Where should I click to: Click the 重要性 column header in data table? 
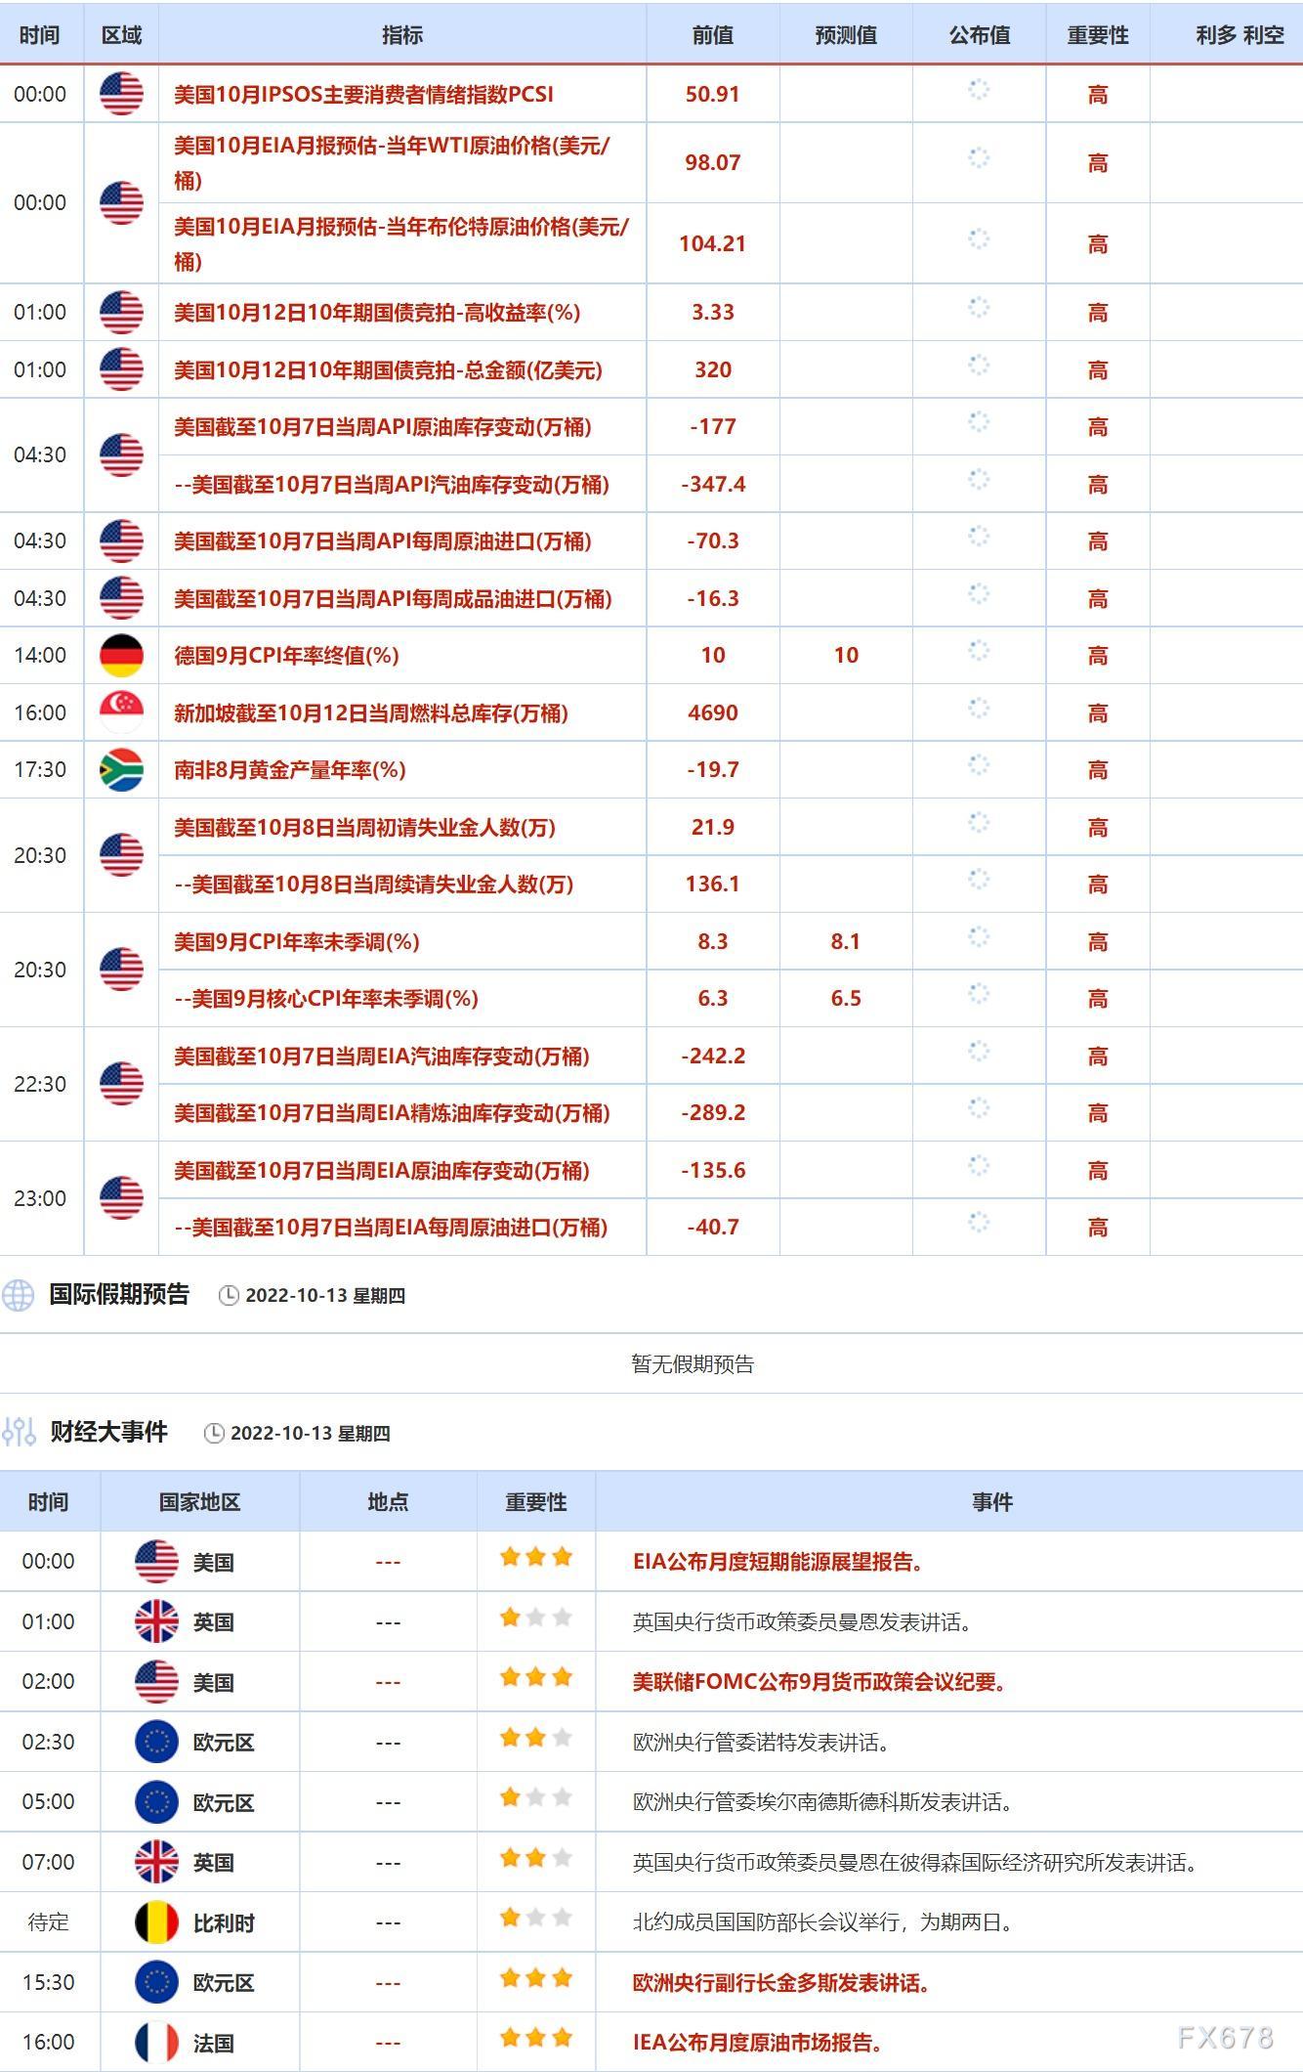pos(1098,35)
